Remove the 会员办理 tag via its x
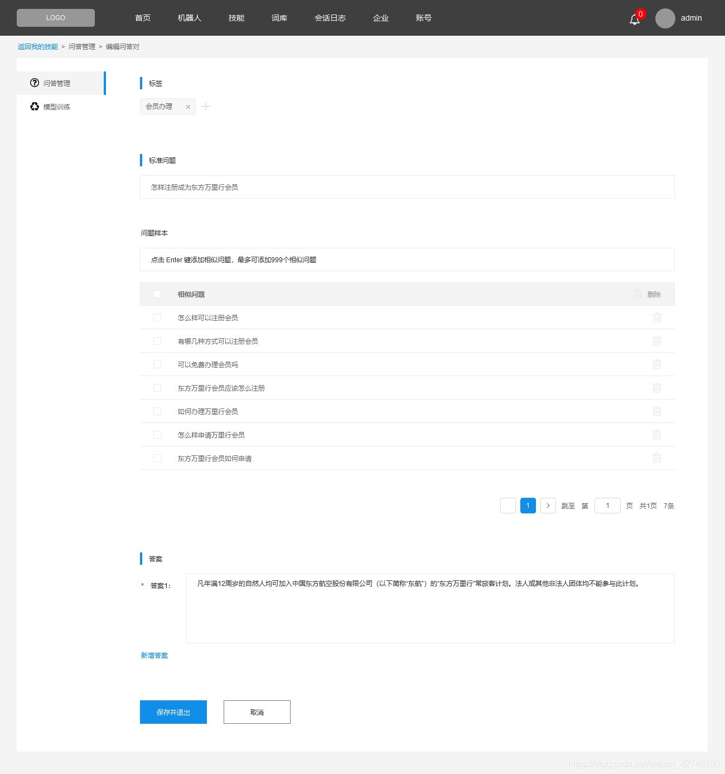 point(188,107)
